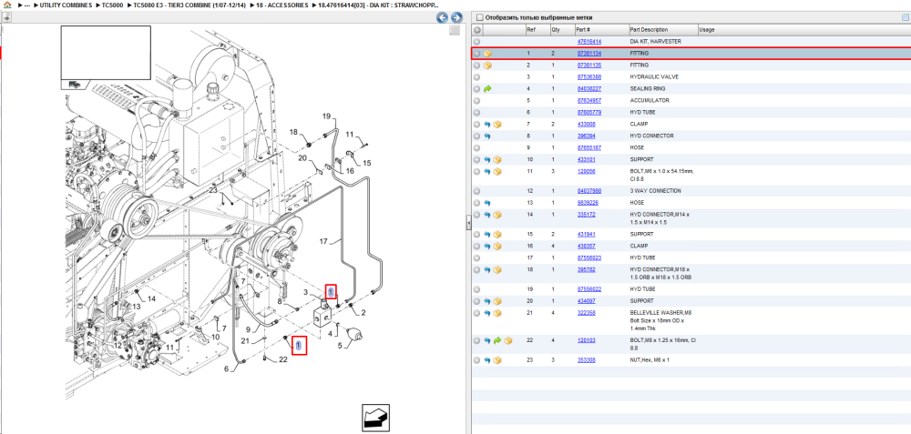Open the 18 - ACCESSORIES breadcrumb
The width and height of the screenshot is (911, 434).
coord(280,5)
